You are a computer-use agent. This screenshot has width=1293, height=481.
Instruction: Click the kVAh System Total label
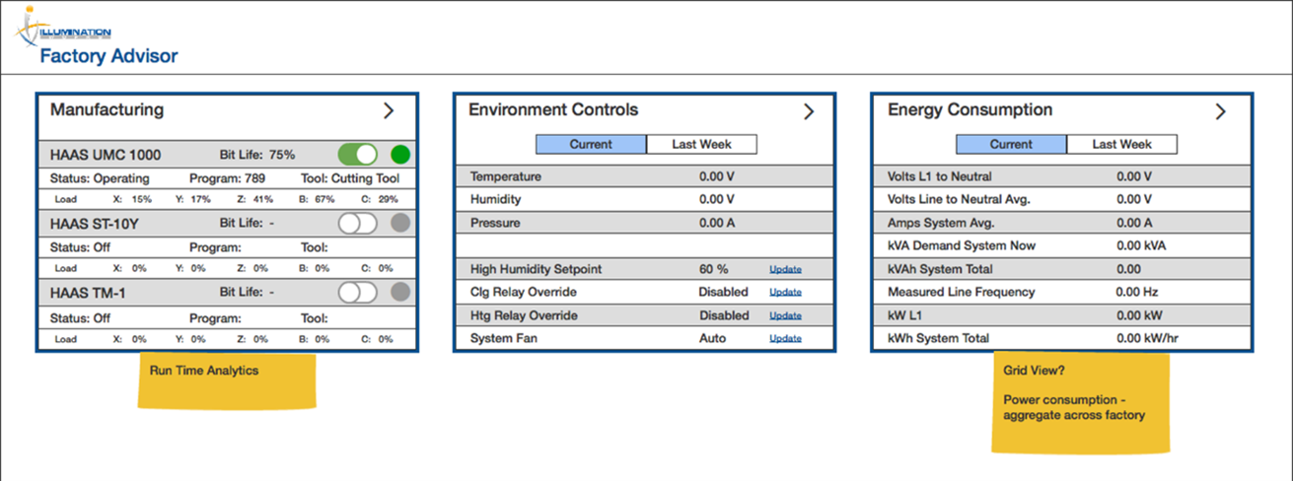click(x=940, y=269)
